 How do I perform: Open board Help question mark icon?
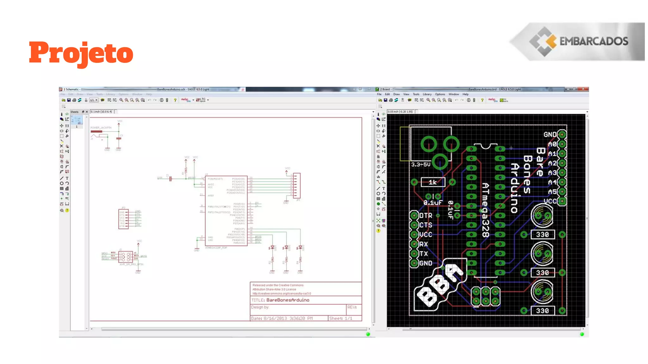(482, 100)
